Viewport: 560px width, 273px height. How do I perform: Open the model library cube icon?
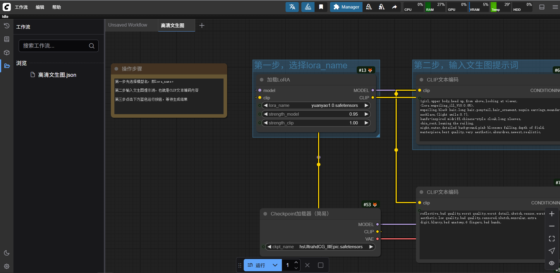point(7,53)
